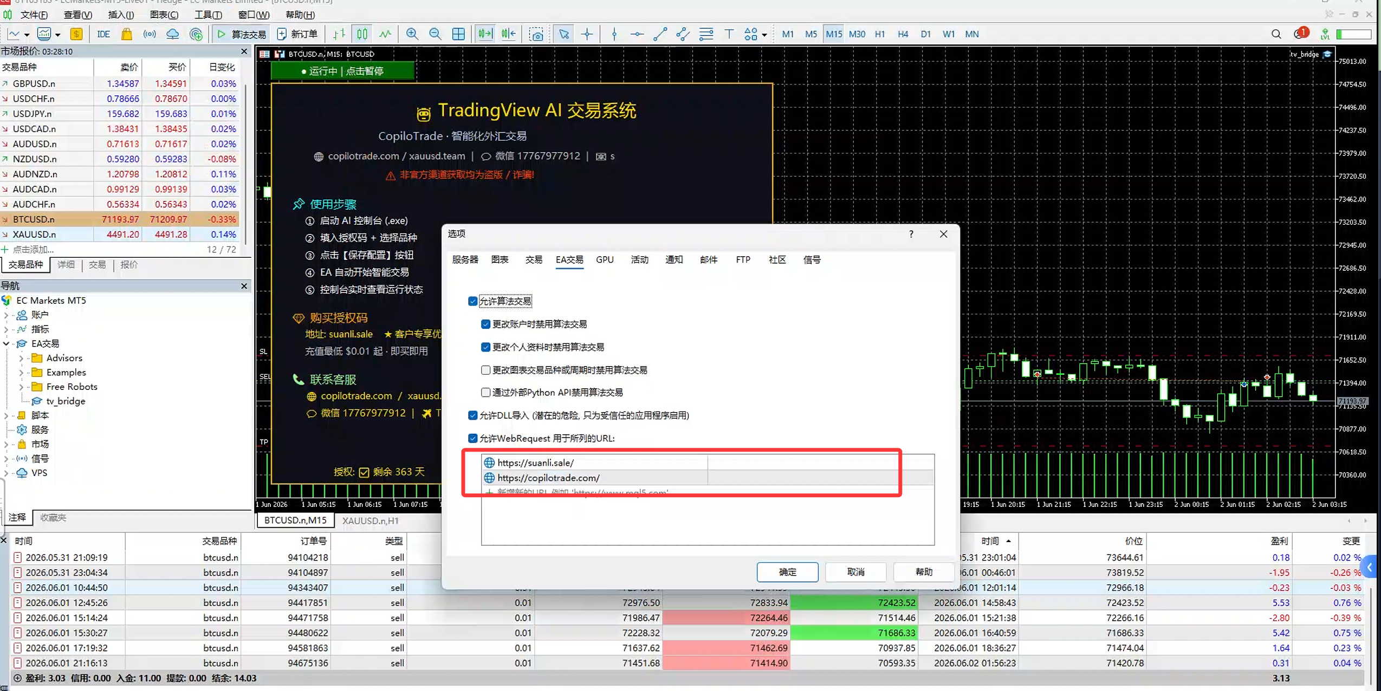Select tv_bridge in the navigator tree
1381x691 pixels.
pos(66,401)
